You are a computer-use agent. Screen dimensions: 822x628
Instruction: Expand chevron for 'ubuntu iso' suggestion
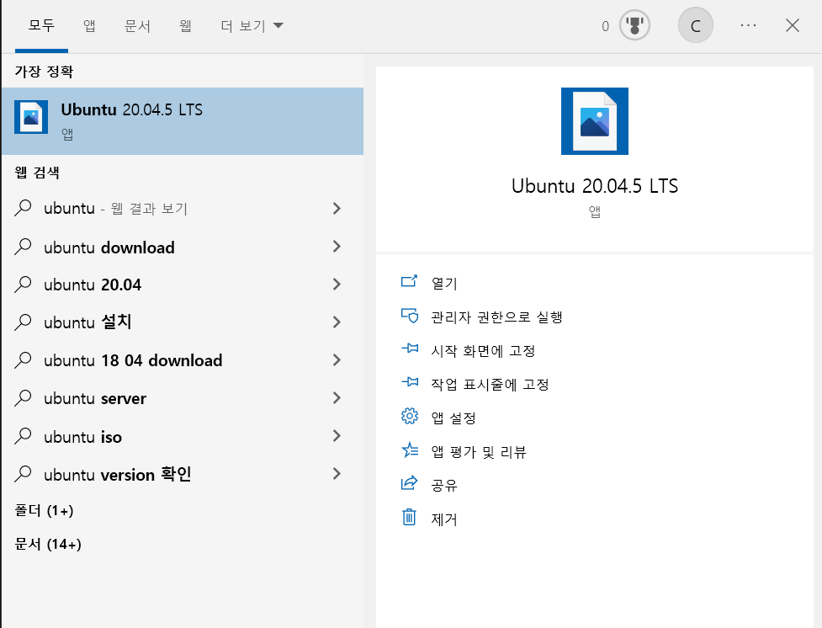[337, 436]
